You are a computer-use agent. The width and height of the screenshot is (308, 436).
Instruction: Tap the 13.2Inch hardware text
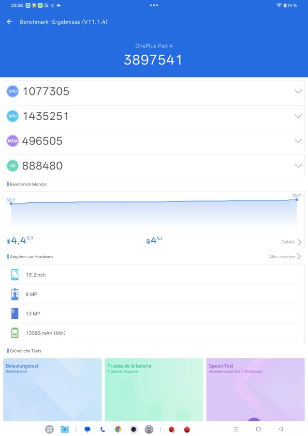pyautogui.click(x=36, y=275)
